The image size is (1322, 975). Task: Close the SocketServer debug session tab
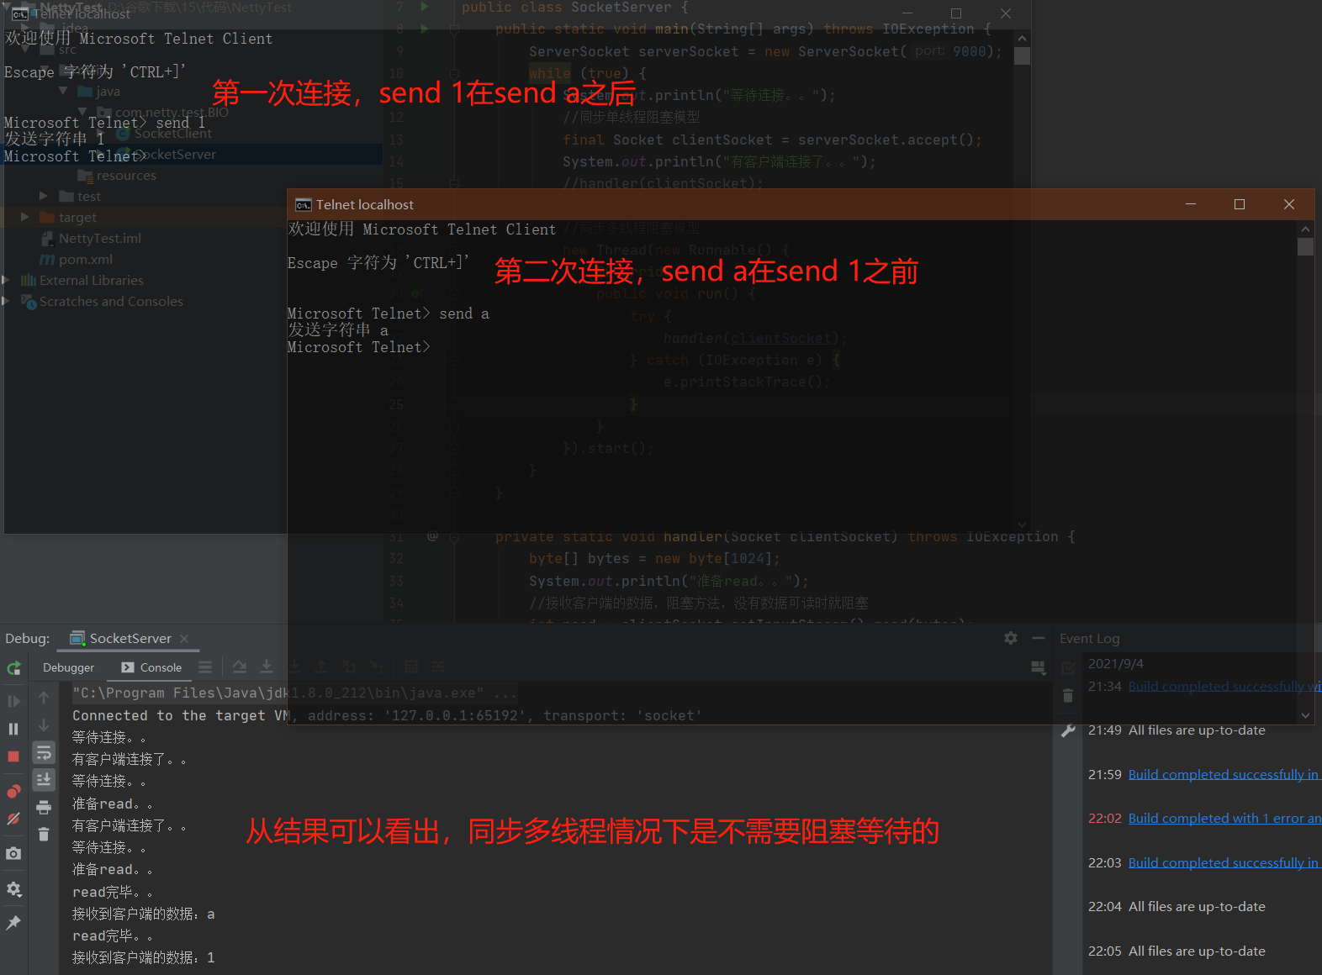[184, 639]
